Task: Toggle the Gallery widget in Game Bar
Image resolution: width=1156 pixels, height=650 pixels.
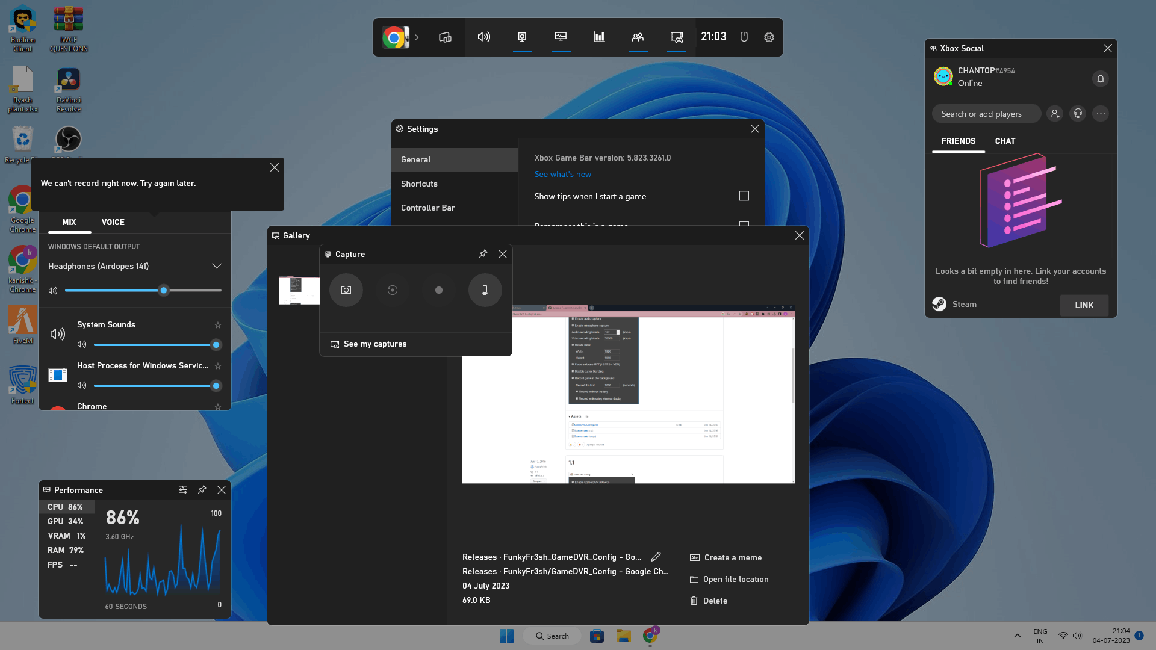Action: coord(677,37)
